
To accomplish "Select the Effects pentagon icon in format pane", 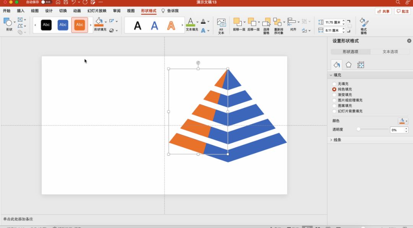I will tap(348, 65).
